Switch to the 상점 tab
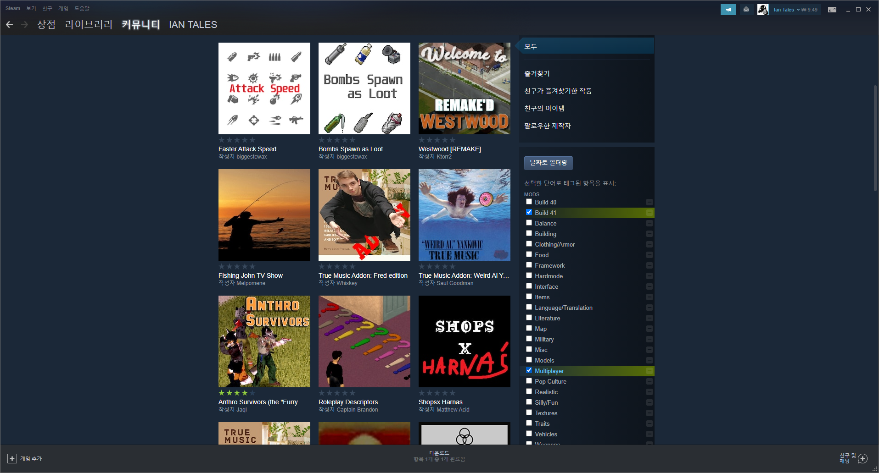Image resolution: width=879 pixels, height=473 pixels. [x=46, y=25]
